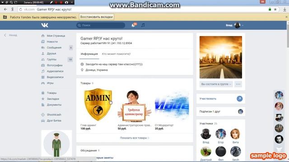The image size is (289, 162).
Task: Click Ст.Модератор product title
Action: tap(164, 125)
